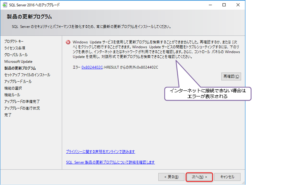Screen dimensions: 303x185
Task: Select the bold 製品の更新プログラム sidebar step
Action: pyautogui.click(x=20, y=68)
